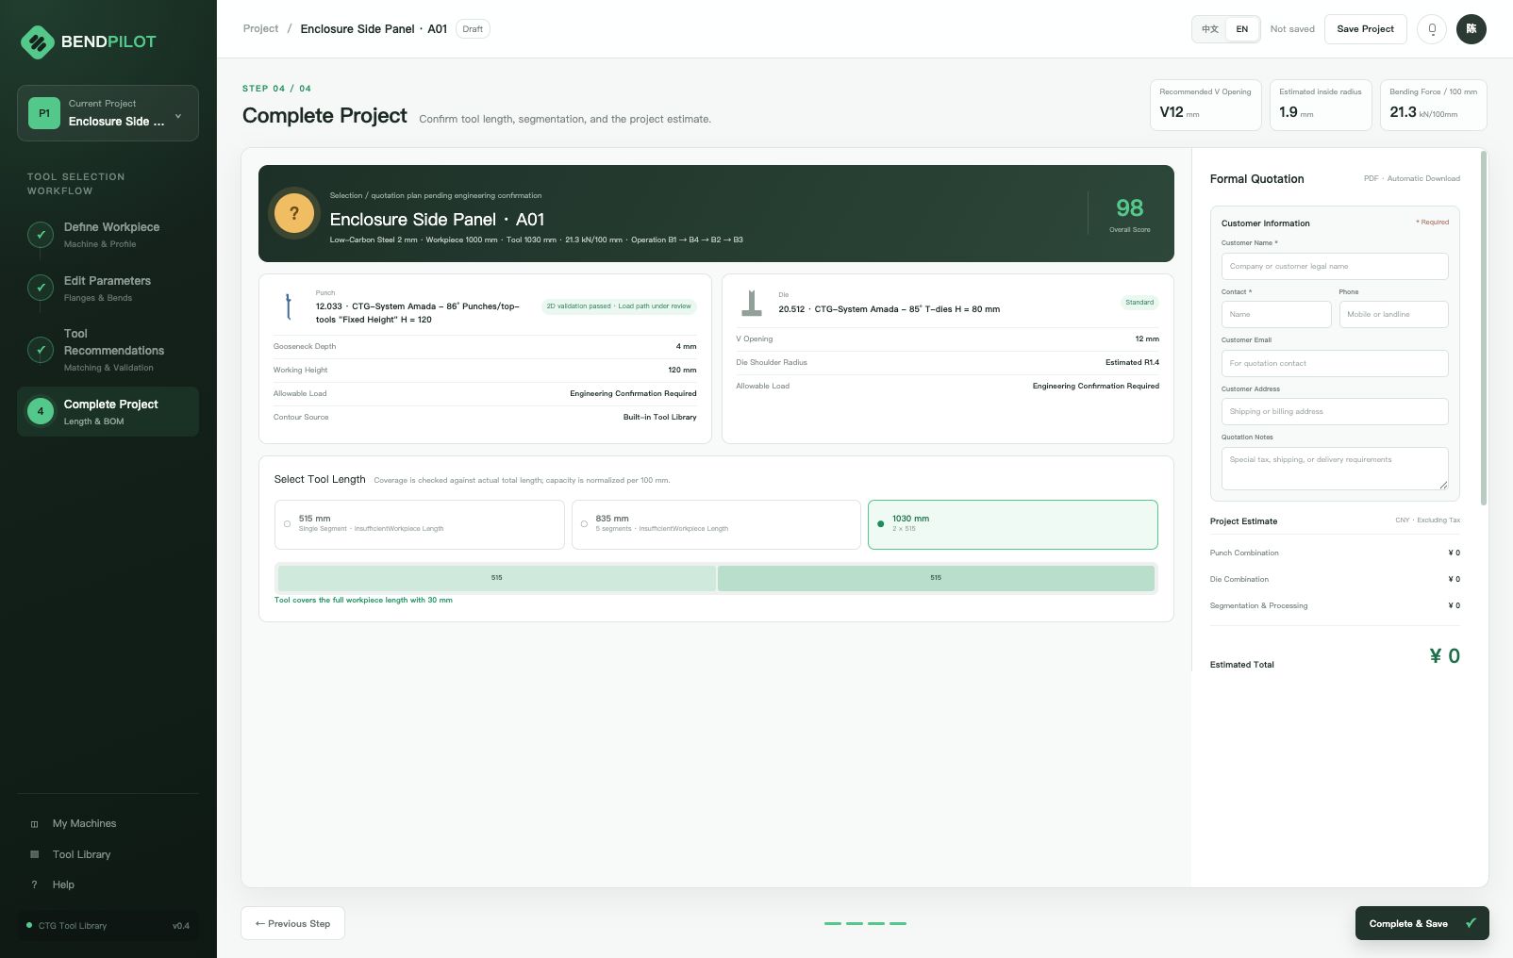Click the Project breadcrumb link
Screen dimensions: 1513x958
click(260, 29)
